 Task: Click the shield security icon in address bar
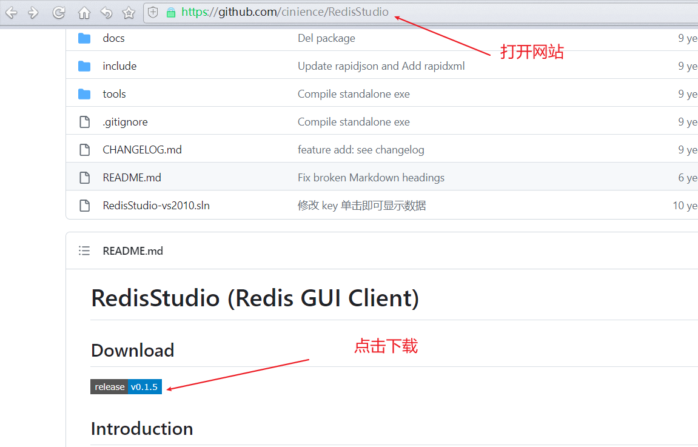153,13
